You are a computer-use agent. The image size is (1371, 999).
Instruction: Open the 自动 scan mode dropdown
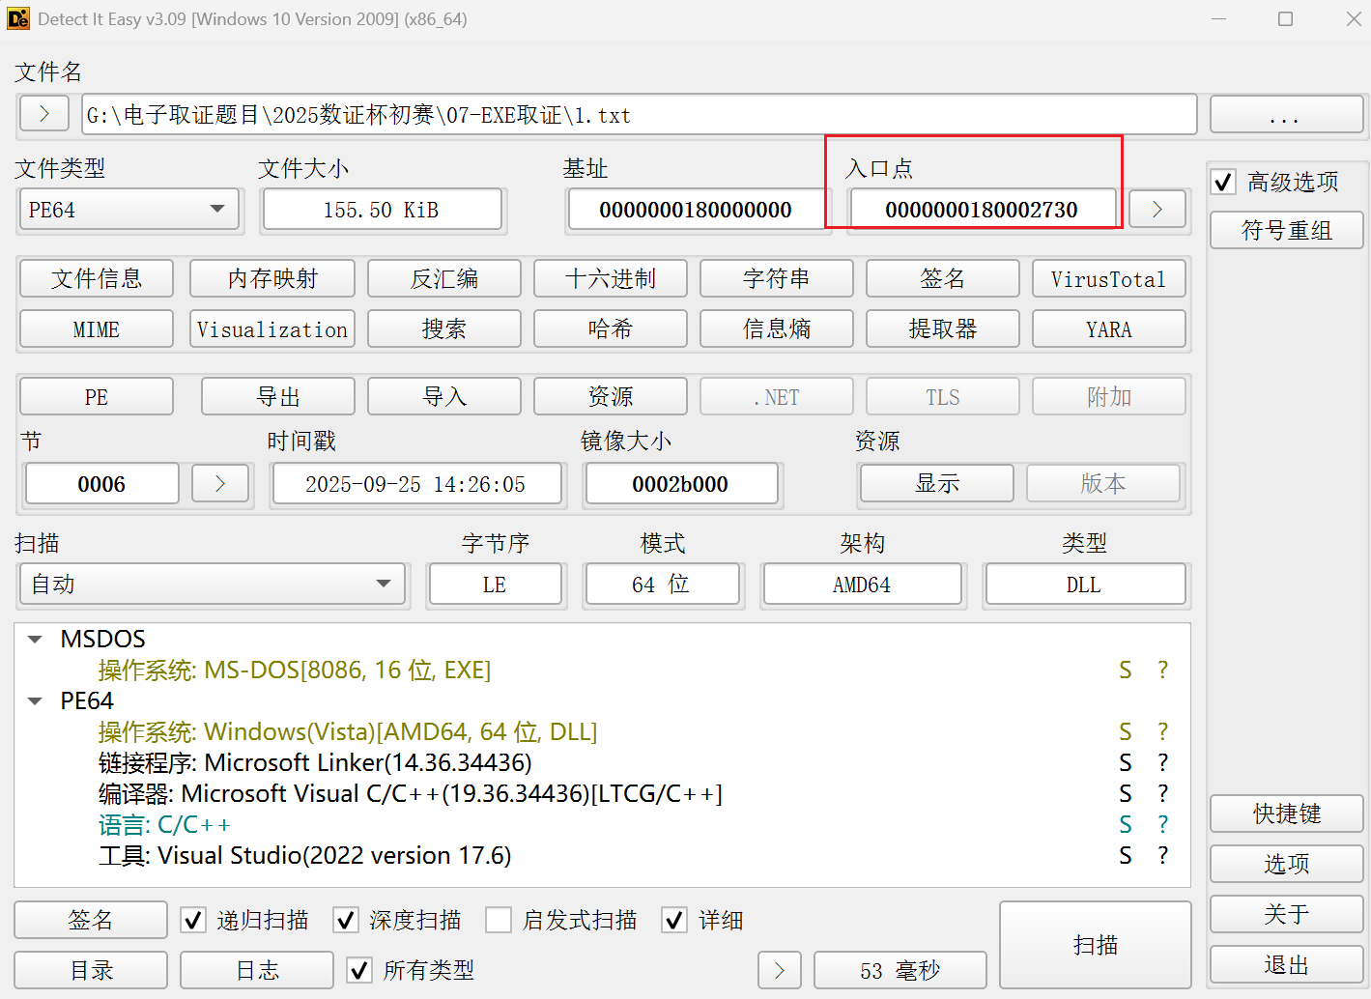[x=212, y=585]
